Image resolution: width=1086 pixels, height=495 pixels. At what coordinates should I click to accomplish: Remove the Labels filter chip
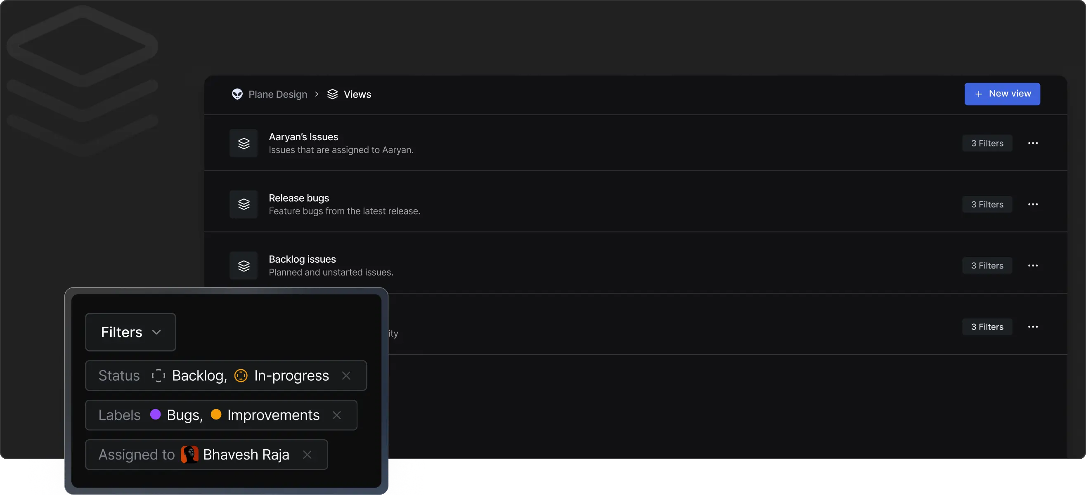click(x=336, y=415)
